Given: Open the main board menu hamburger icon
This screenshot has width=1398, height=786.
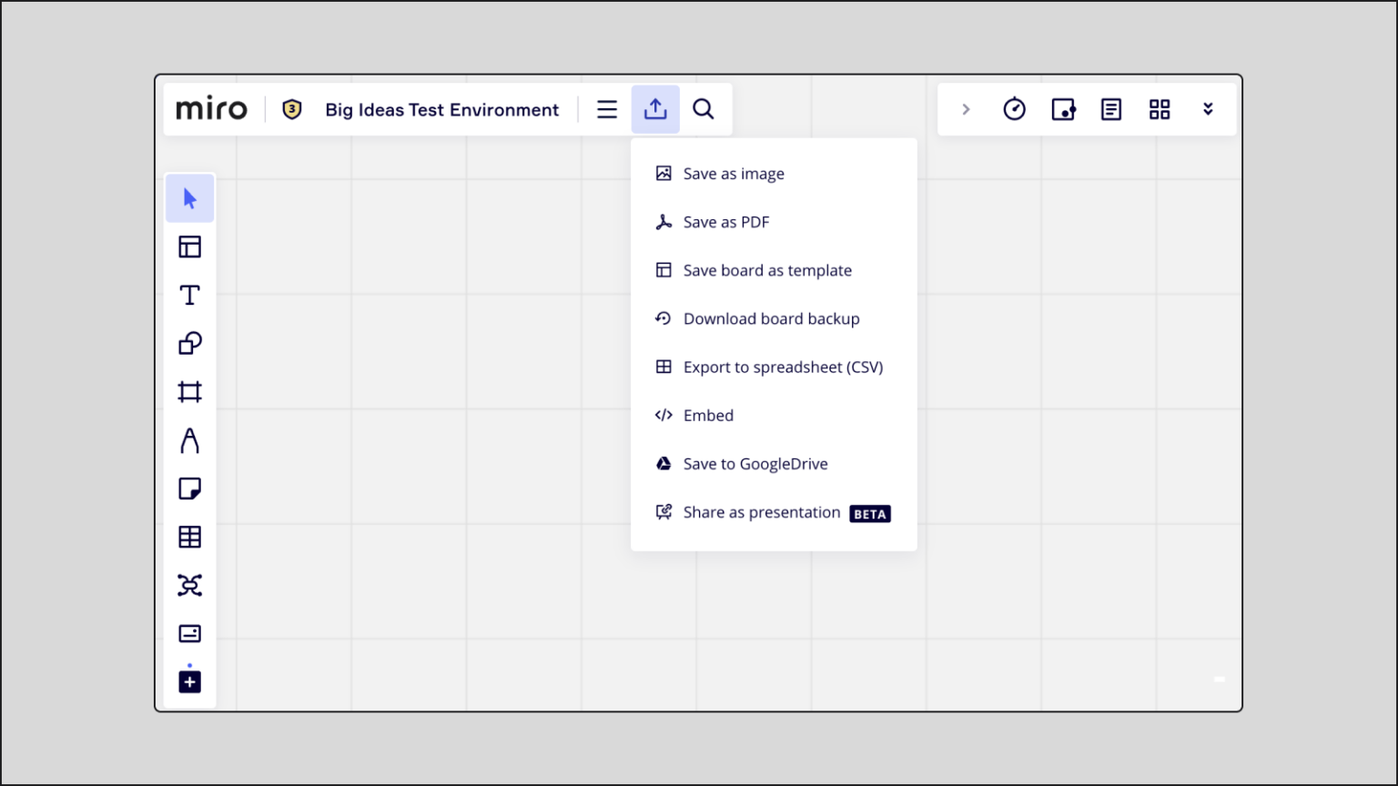Looking at the screenshot, I should [x=606, y=109].
